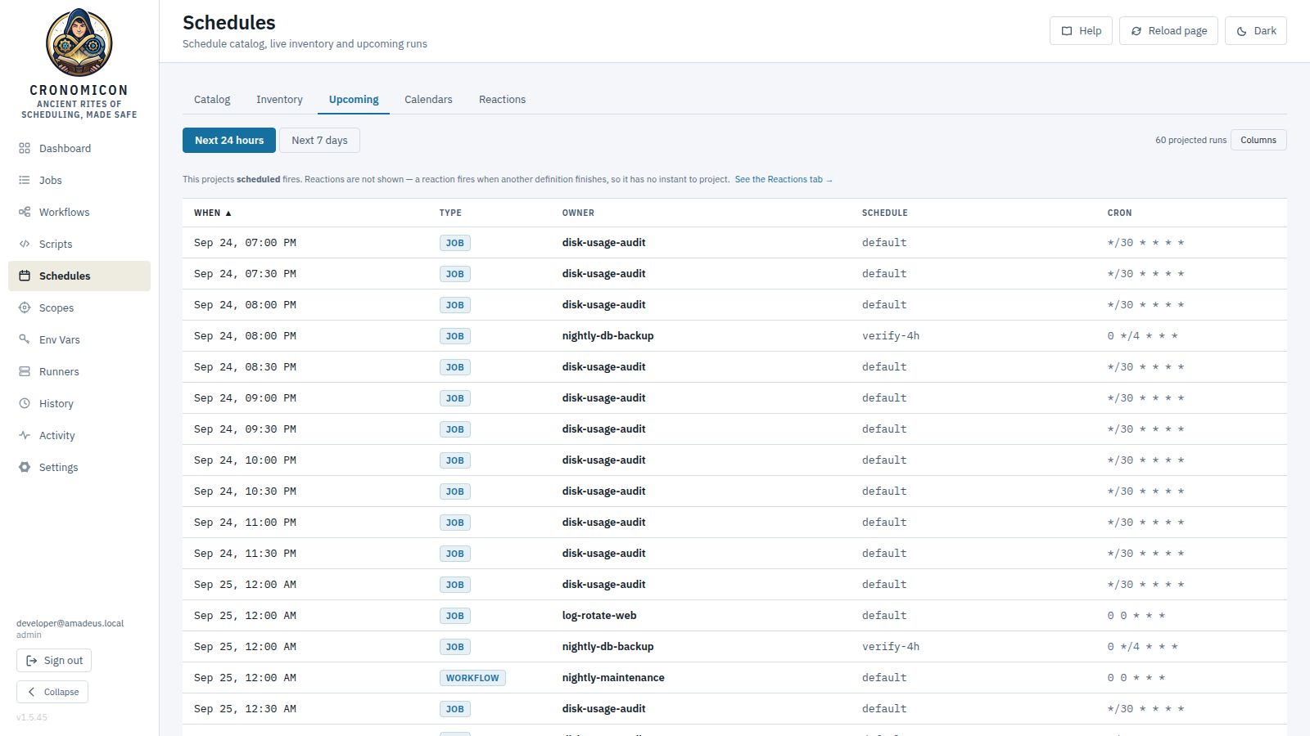Click the Sep 24, 07:30 PM cell
The height and width of the screenshot is (736, 1310).
[x=245, y=274]
